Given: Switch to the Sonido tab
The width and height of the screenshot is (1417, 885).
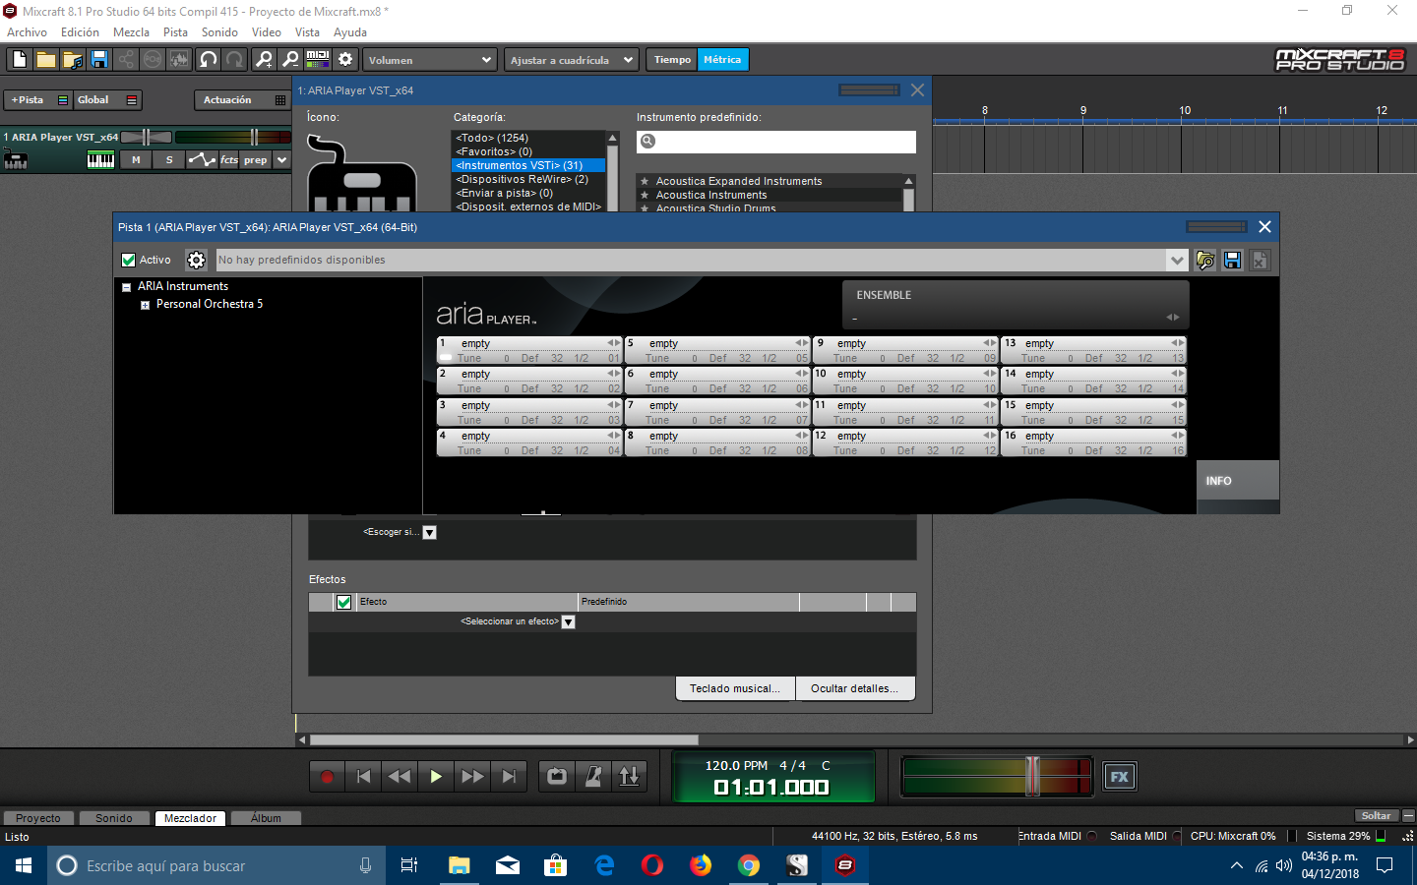Looking at the screenshot, I should tap(114, 818).
